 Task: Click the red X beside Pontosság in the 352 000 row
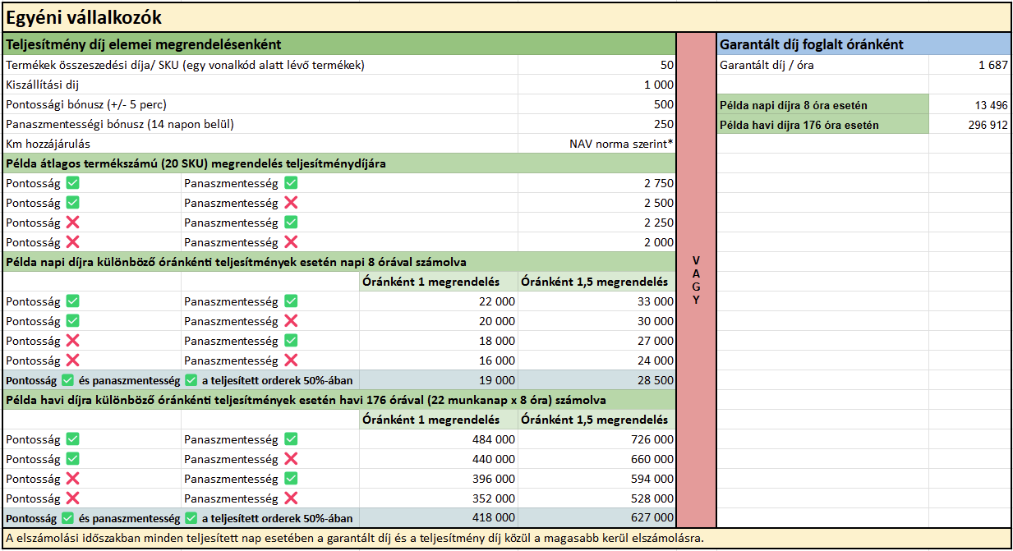tap(72, 498)
